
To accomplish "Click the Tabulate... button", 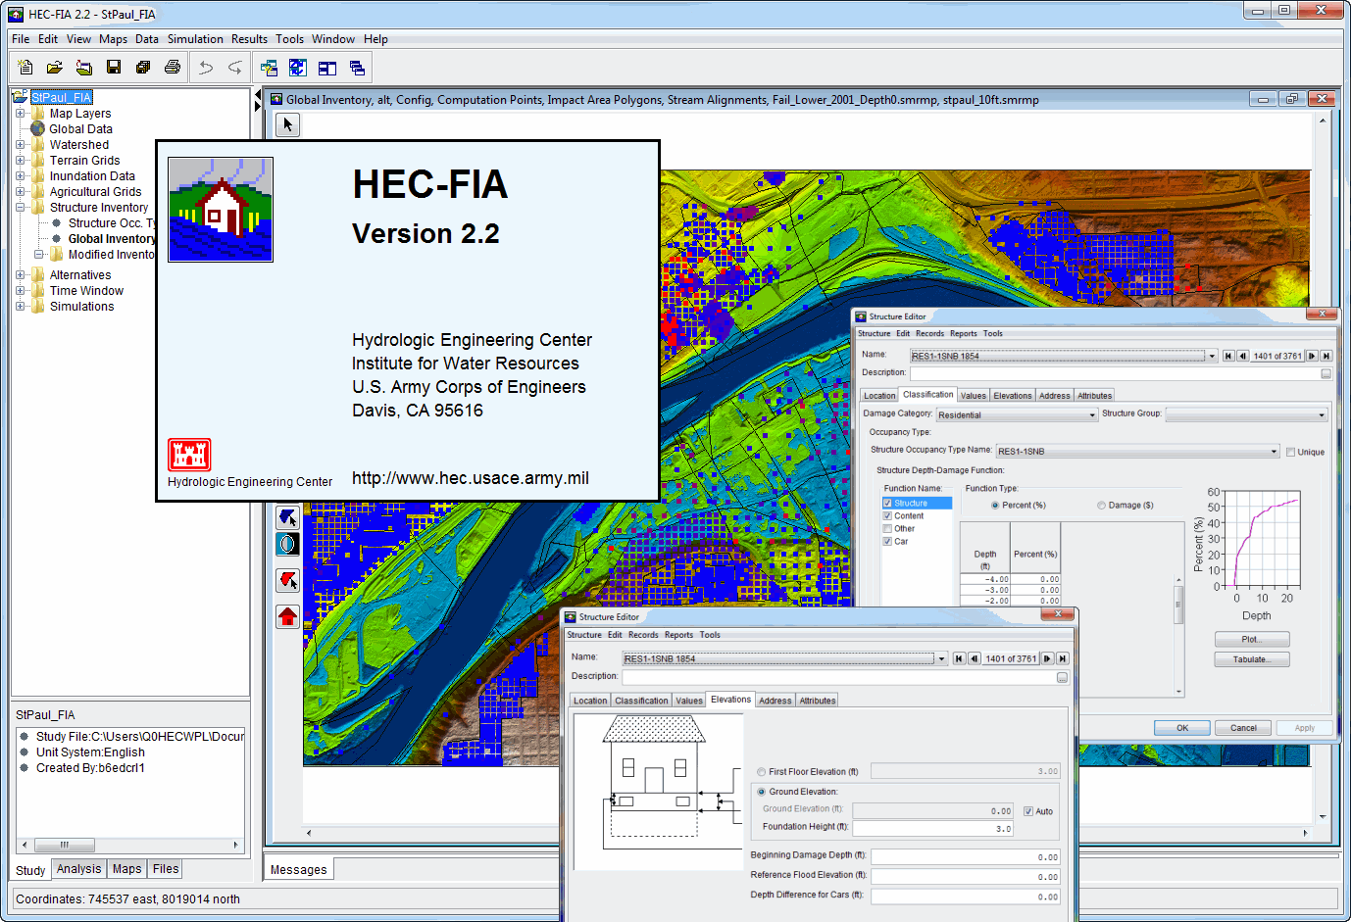I will click(1251, 659).
